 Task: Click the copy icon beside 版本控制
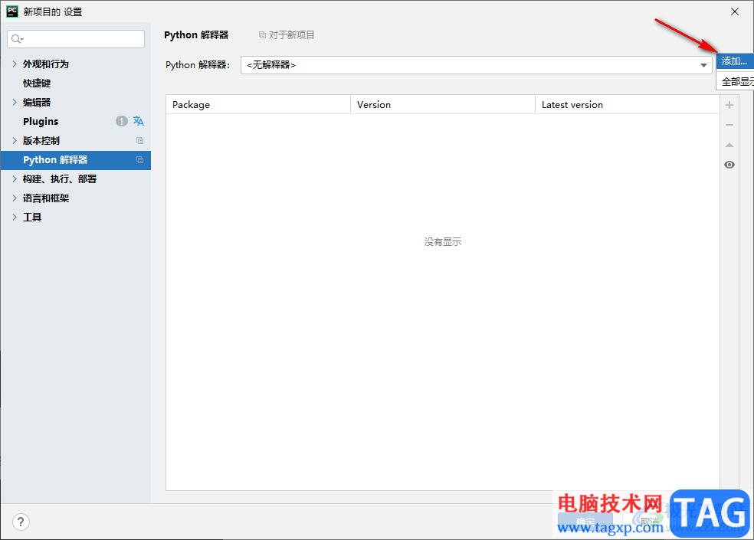click(140, 140)
